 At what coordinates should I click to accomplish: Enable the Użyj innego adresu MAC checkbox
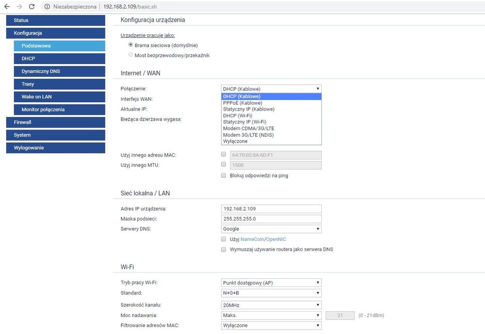(x=224, y=155)
